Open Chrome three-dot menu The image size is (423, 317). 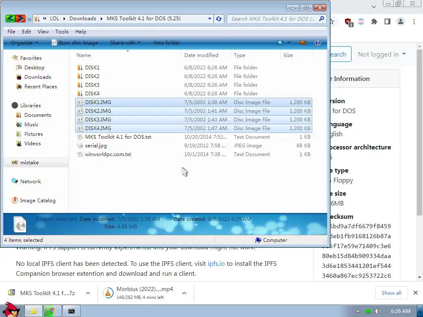414,21
